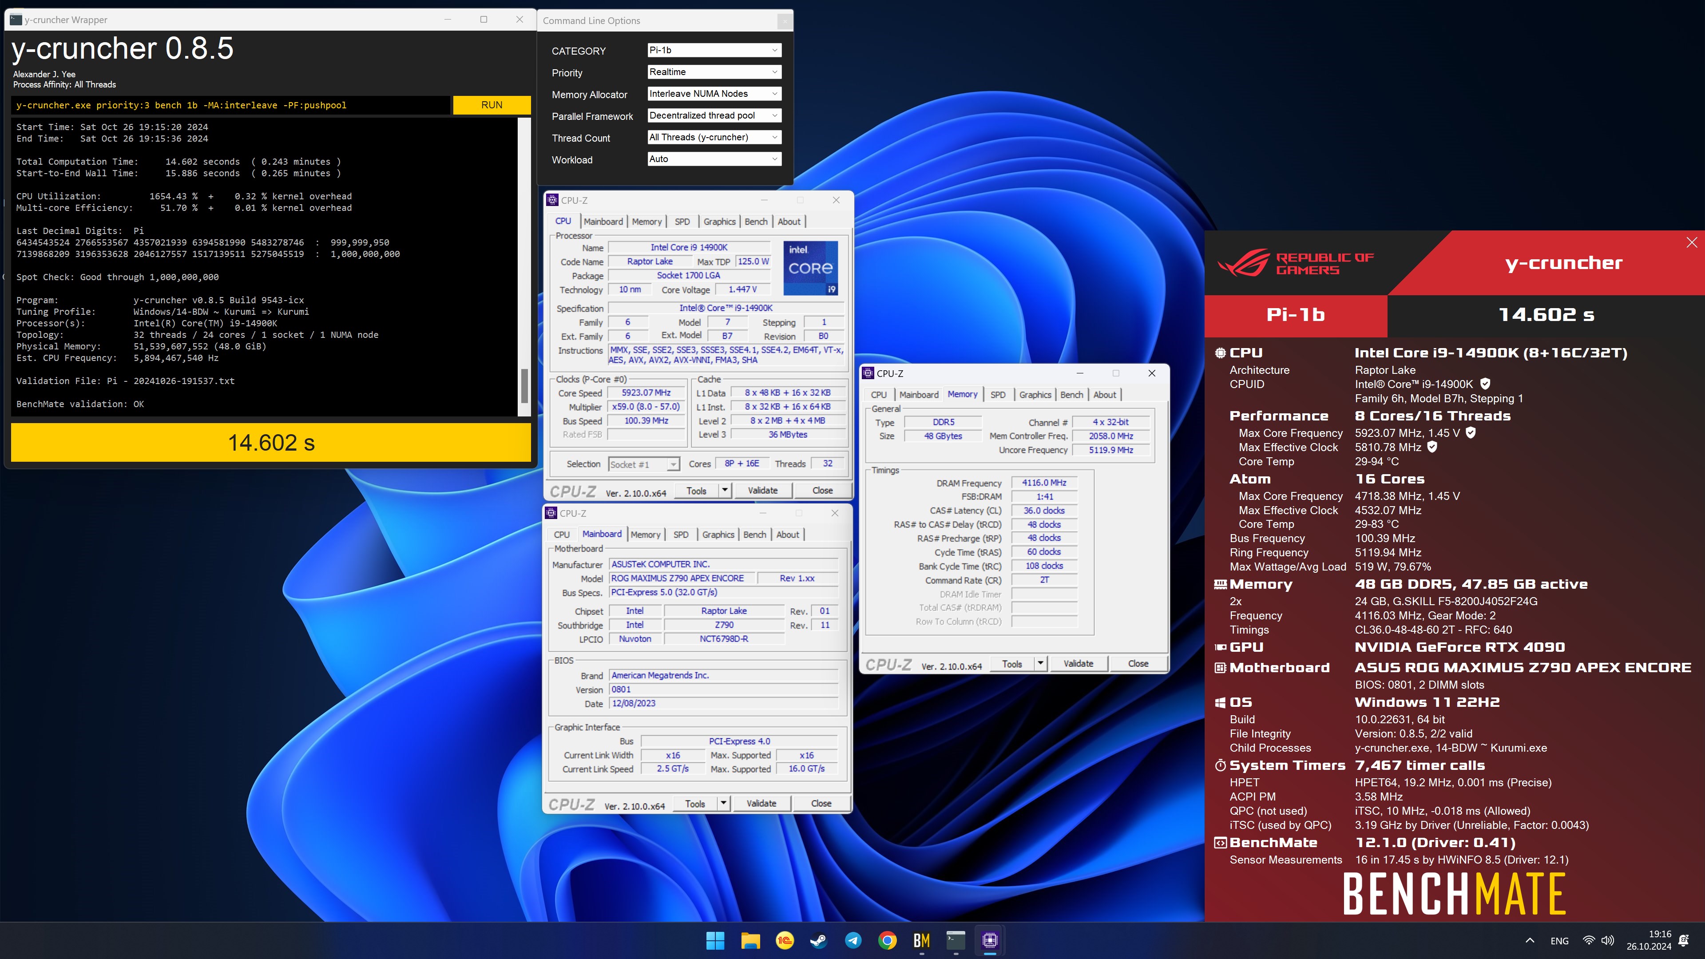
Task: Open terminal window taskbar icon
Action: point(956,940)
